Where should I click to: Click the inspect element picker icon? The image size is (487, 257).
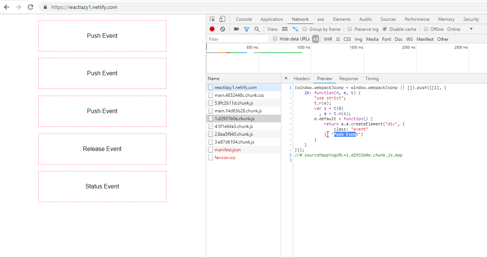click(x=212, y=19)
